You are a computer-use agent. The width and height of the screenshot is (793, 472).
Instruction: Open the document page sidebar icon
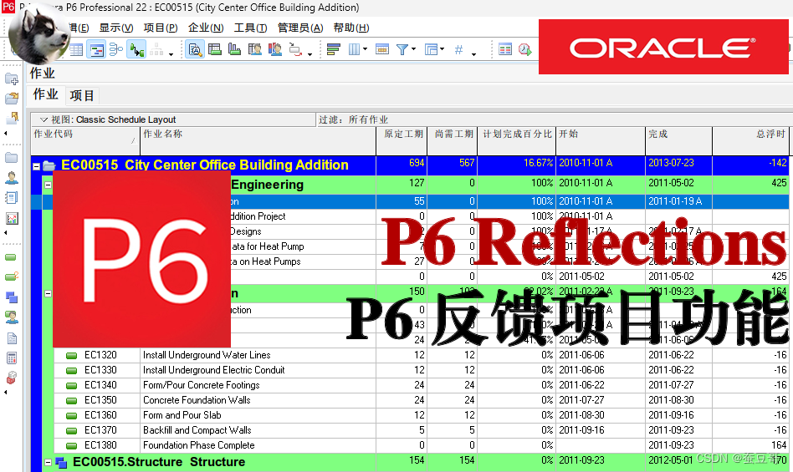11,338
